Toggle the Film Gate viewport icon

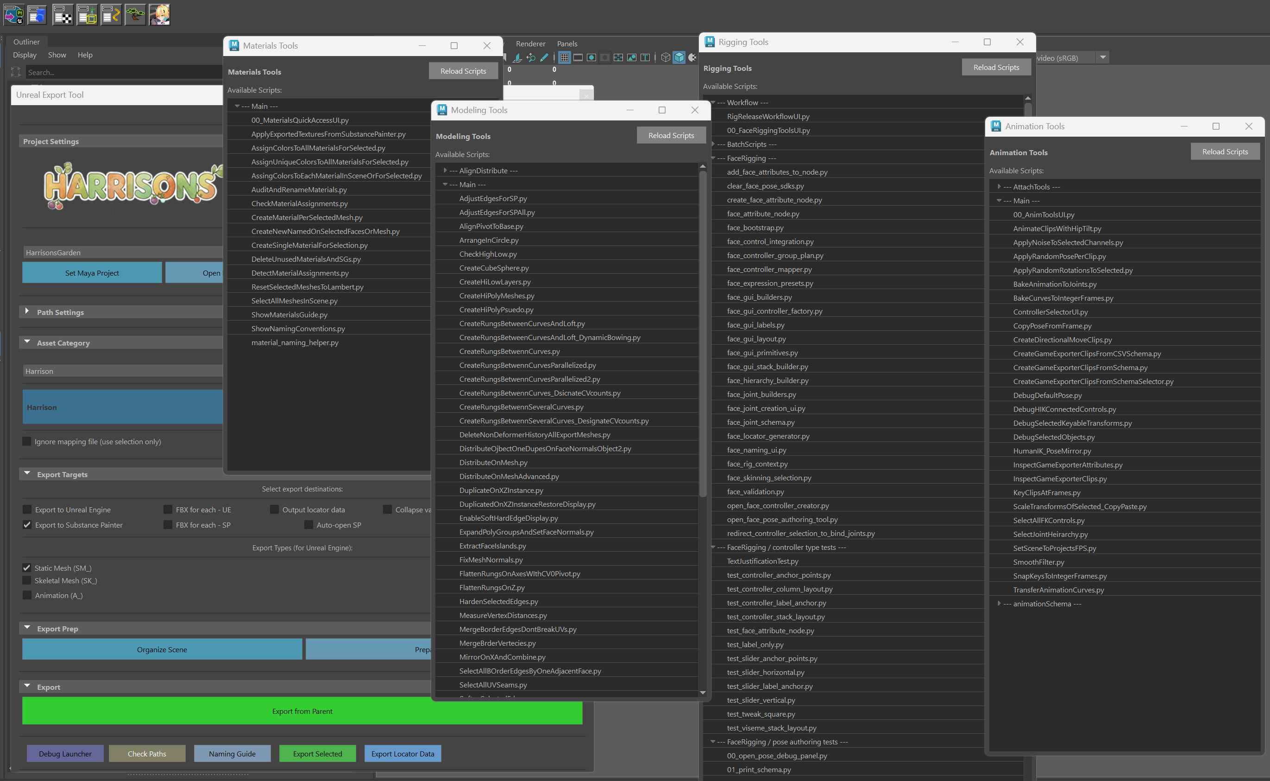click(578, 57)
